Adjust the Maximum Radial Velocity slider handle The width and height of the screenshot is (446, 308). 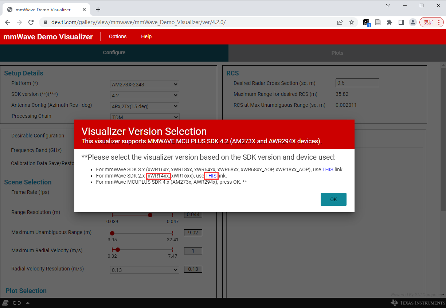pyautogui.click(x=118, y=250)
